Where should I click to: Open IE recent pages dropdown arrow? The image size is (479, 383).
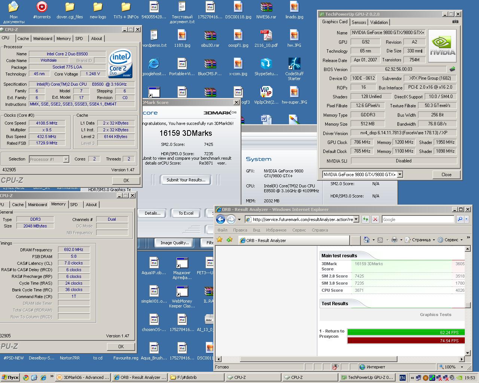coord(239,220)
